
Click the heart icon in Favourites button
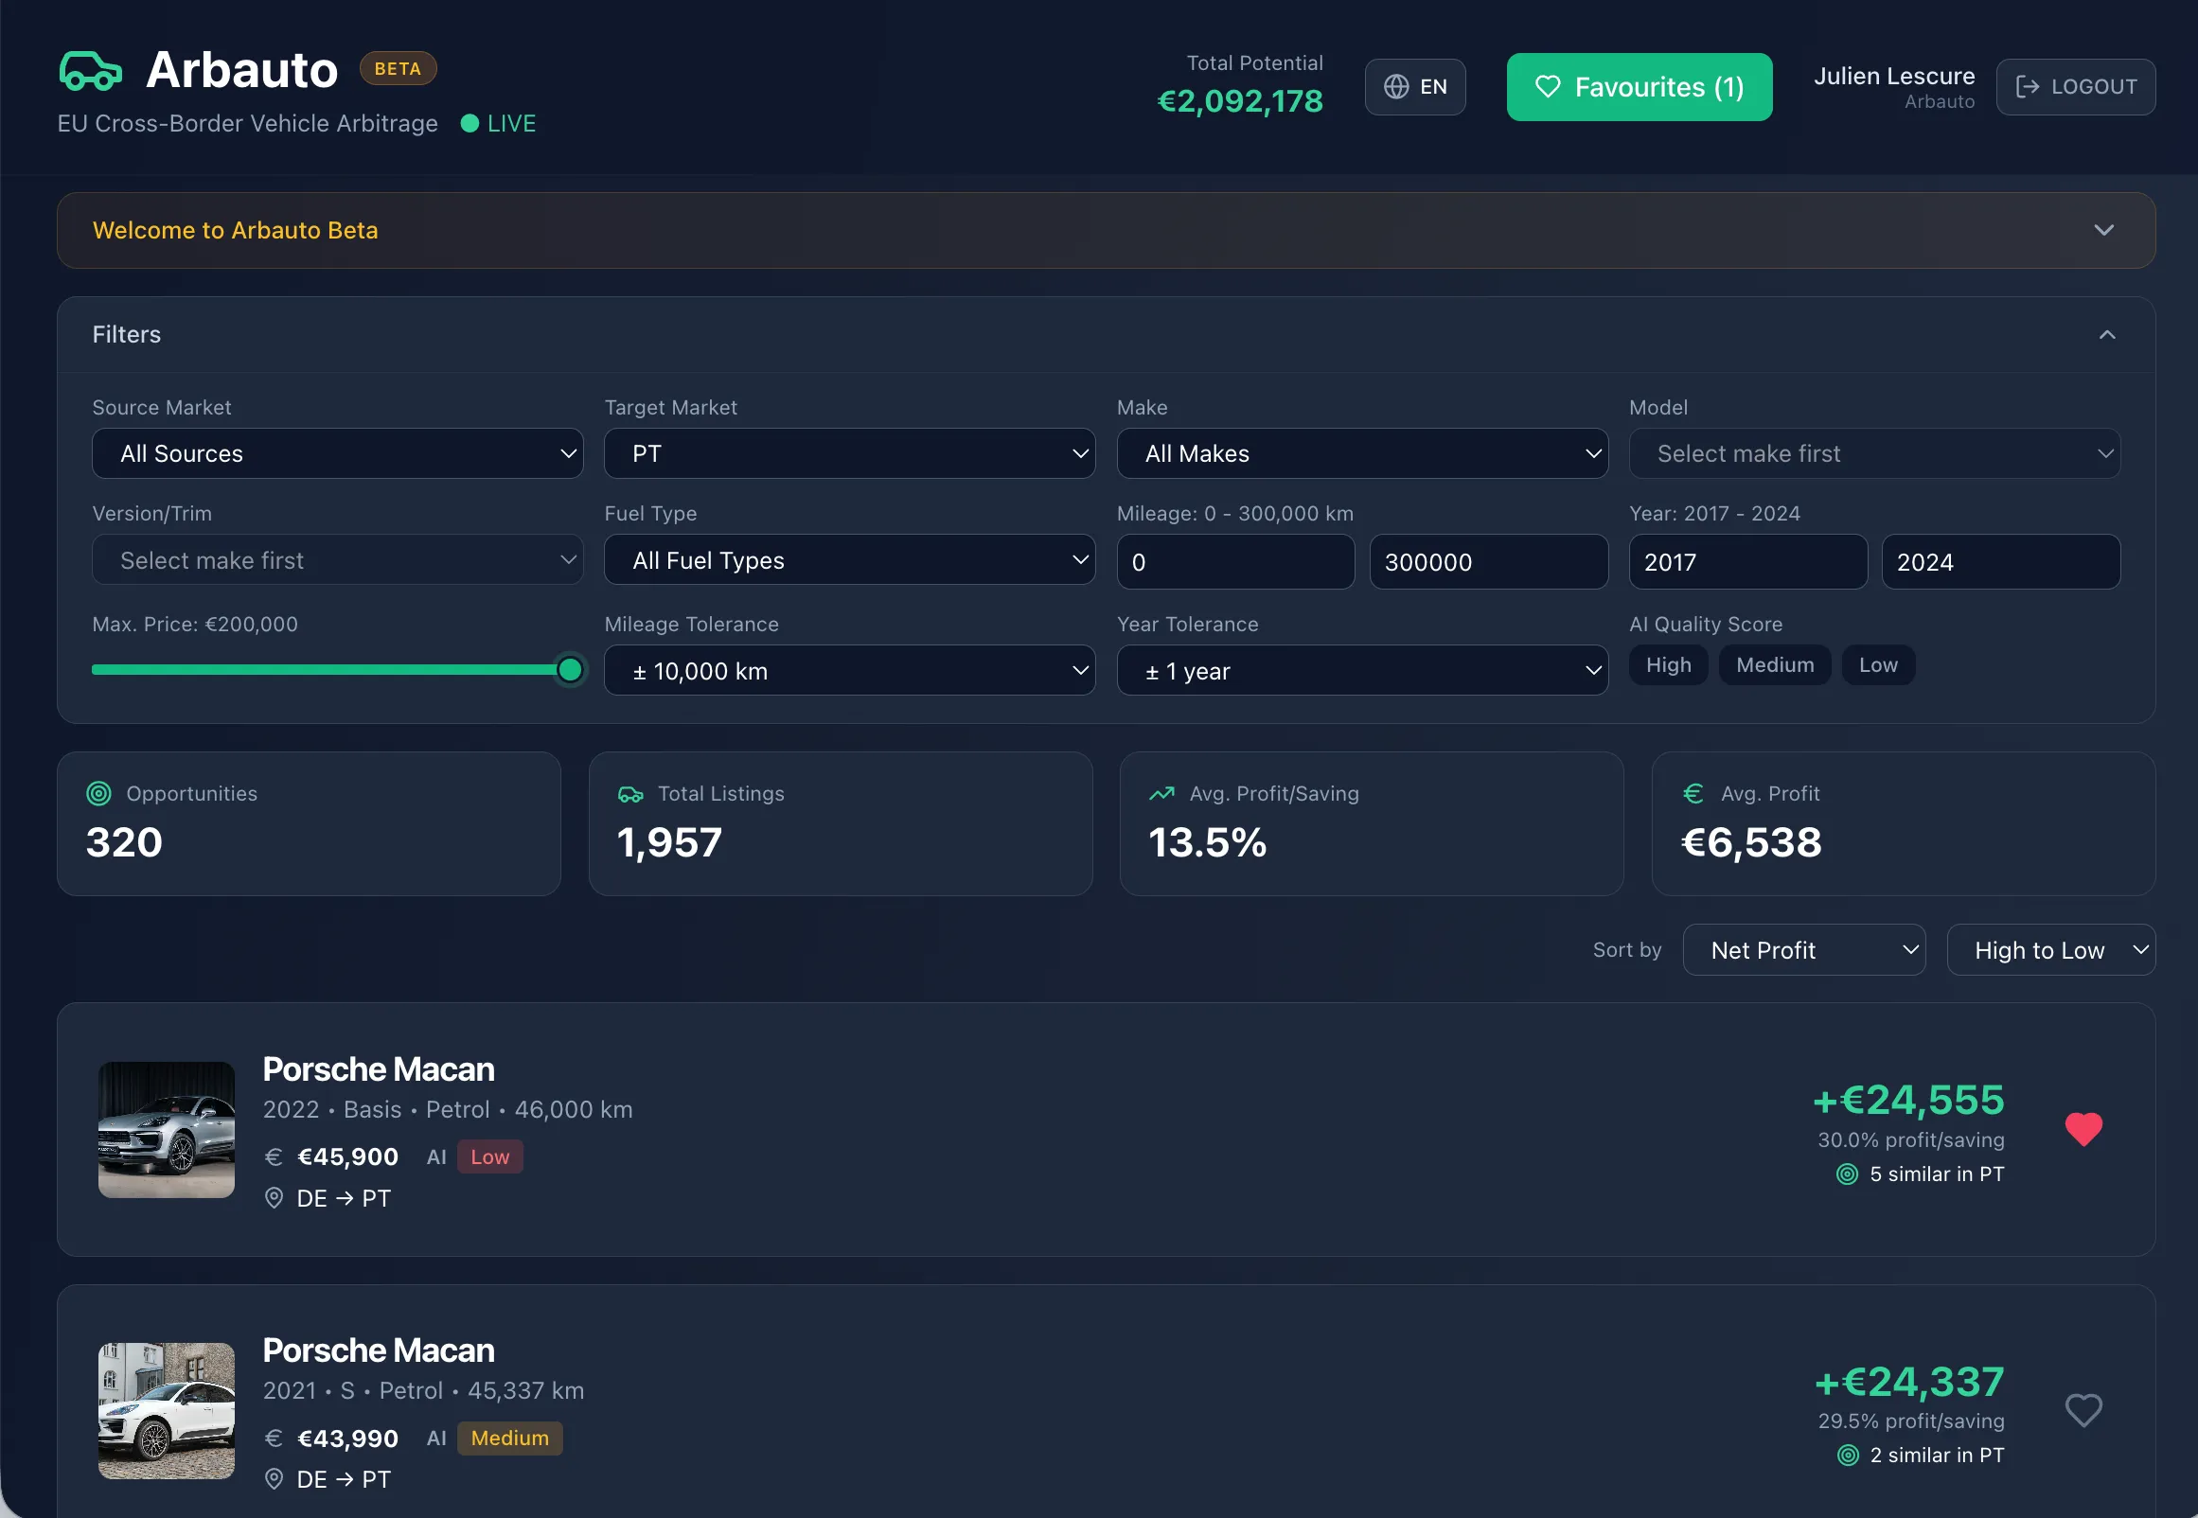point(1548,86)
